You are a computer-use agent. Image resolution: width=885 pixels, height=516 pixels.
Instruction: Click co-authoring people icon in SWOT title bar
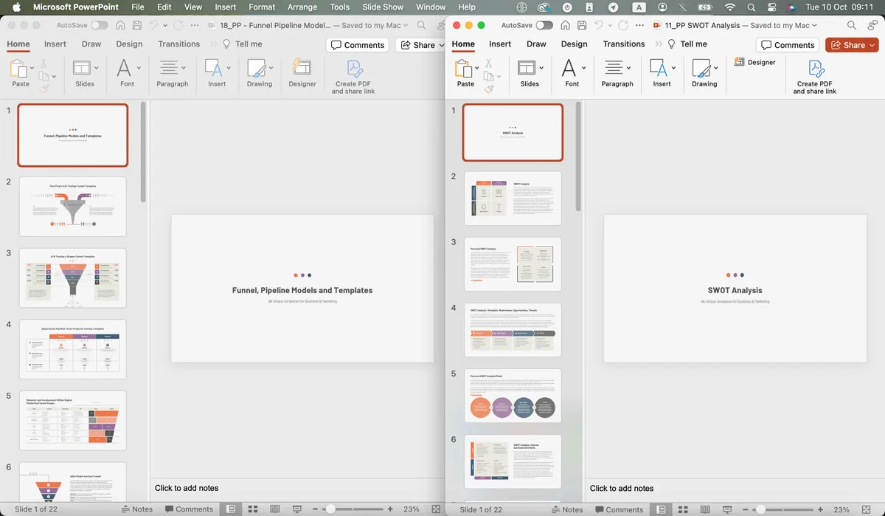tap(871, 25)
